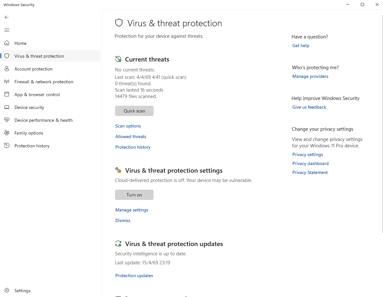The width and height of the screenshot is (383, 297).
Task: Open Manage settings link
Action: coord(132,210)
